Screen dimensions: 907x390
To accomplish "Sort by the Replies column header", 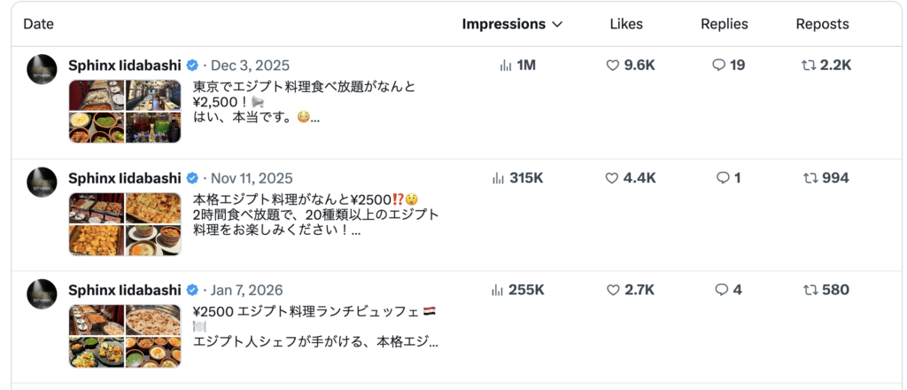I will click(x=724, y=25).
